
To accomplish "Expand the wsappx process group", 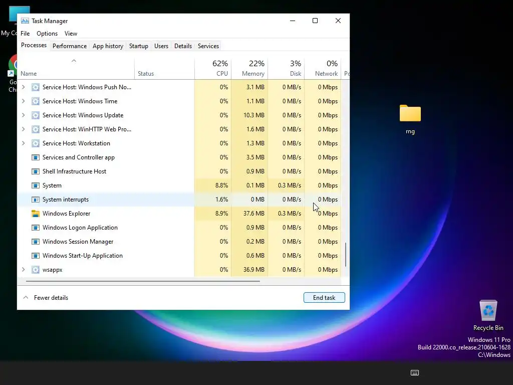I will (x=23, y=270).
